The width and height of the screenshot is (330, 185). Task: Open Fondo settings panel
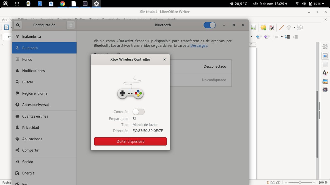pyautogui.click(x=44, y=59)
